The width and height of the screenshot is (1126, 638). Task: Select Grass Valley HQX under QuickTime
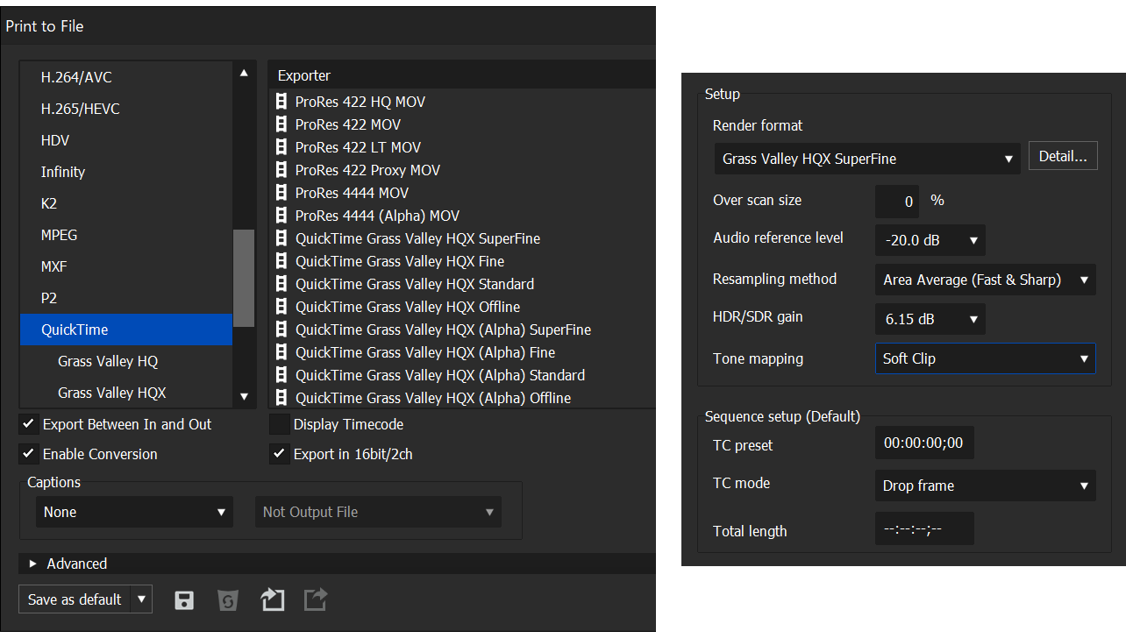126,393
